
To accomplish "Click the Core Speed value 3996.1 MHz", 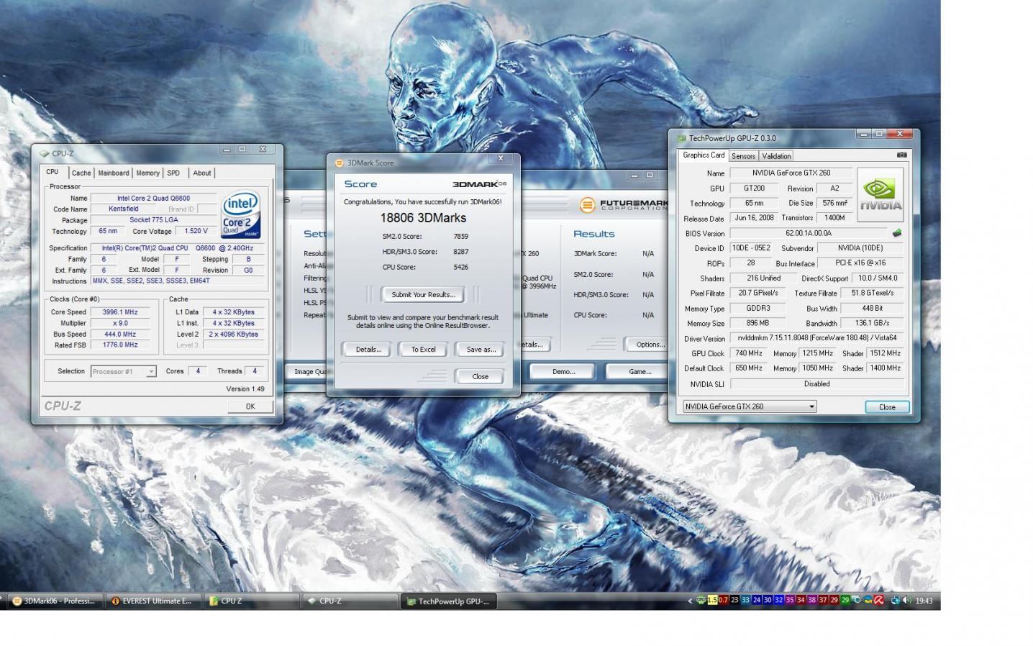I will [x=120, y=312].
